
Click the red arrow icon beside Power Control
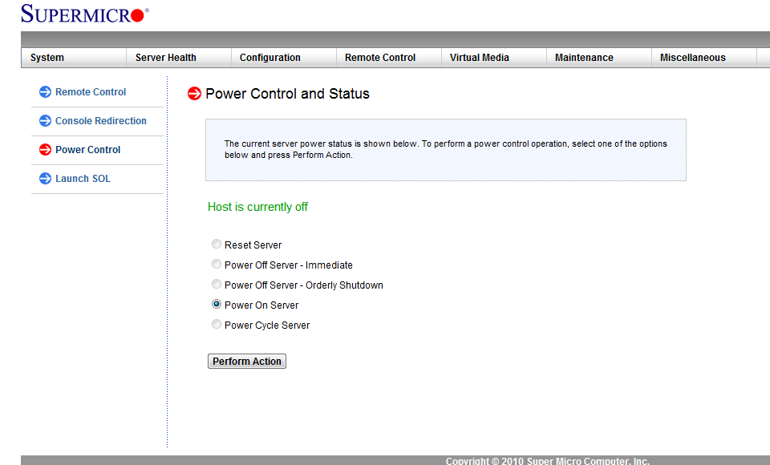click(45, 150)
